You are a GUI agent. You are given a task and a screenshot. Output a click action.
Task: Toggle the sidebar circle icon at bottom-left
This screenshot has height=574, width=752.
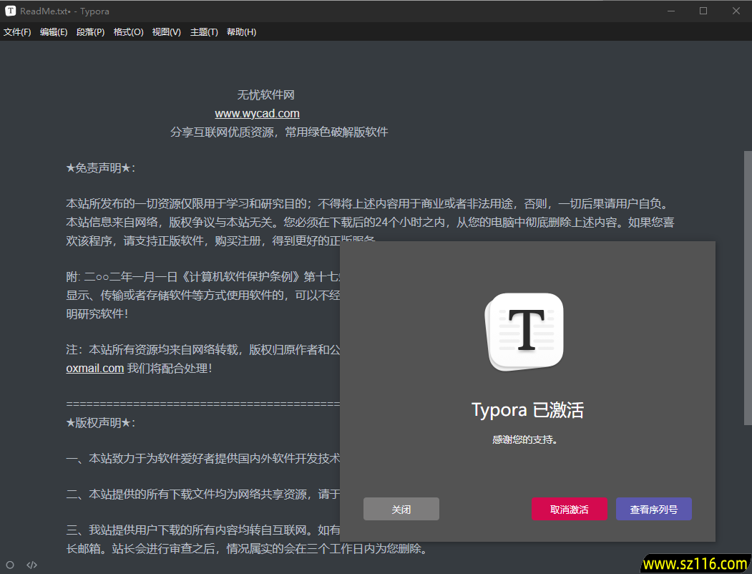coord(10,565)
